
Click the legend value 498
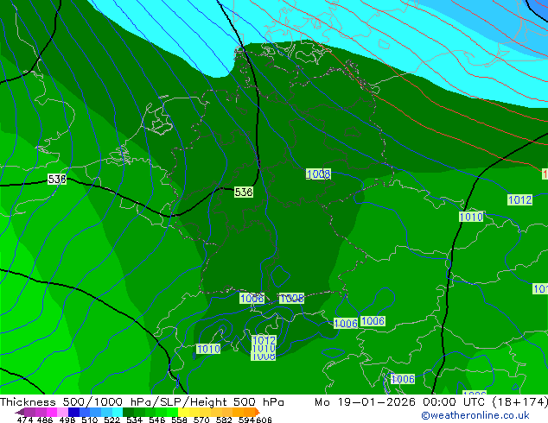[x=67, y=420]
